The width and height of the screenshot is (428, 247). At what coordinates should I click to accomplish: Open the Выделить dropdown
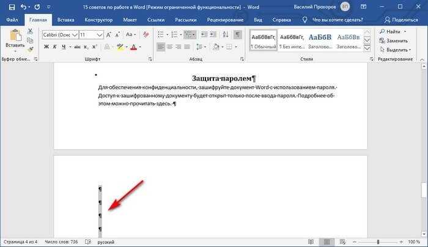tap(395, 50)
